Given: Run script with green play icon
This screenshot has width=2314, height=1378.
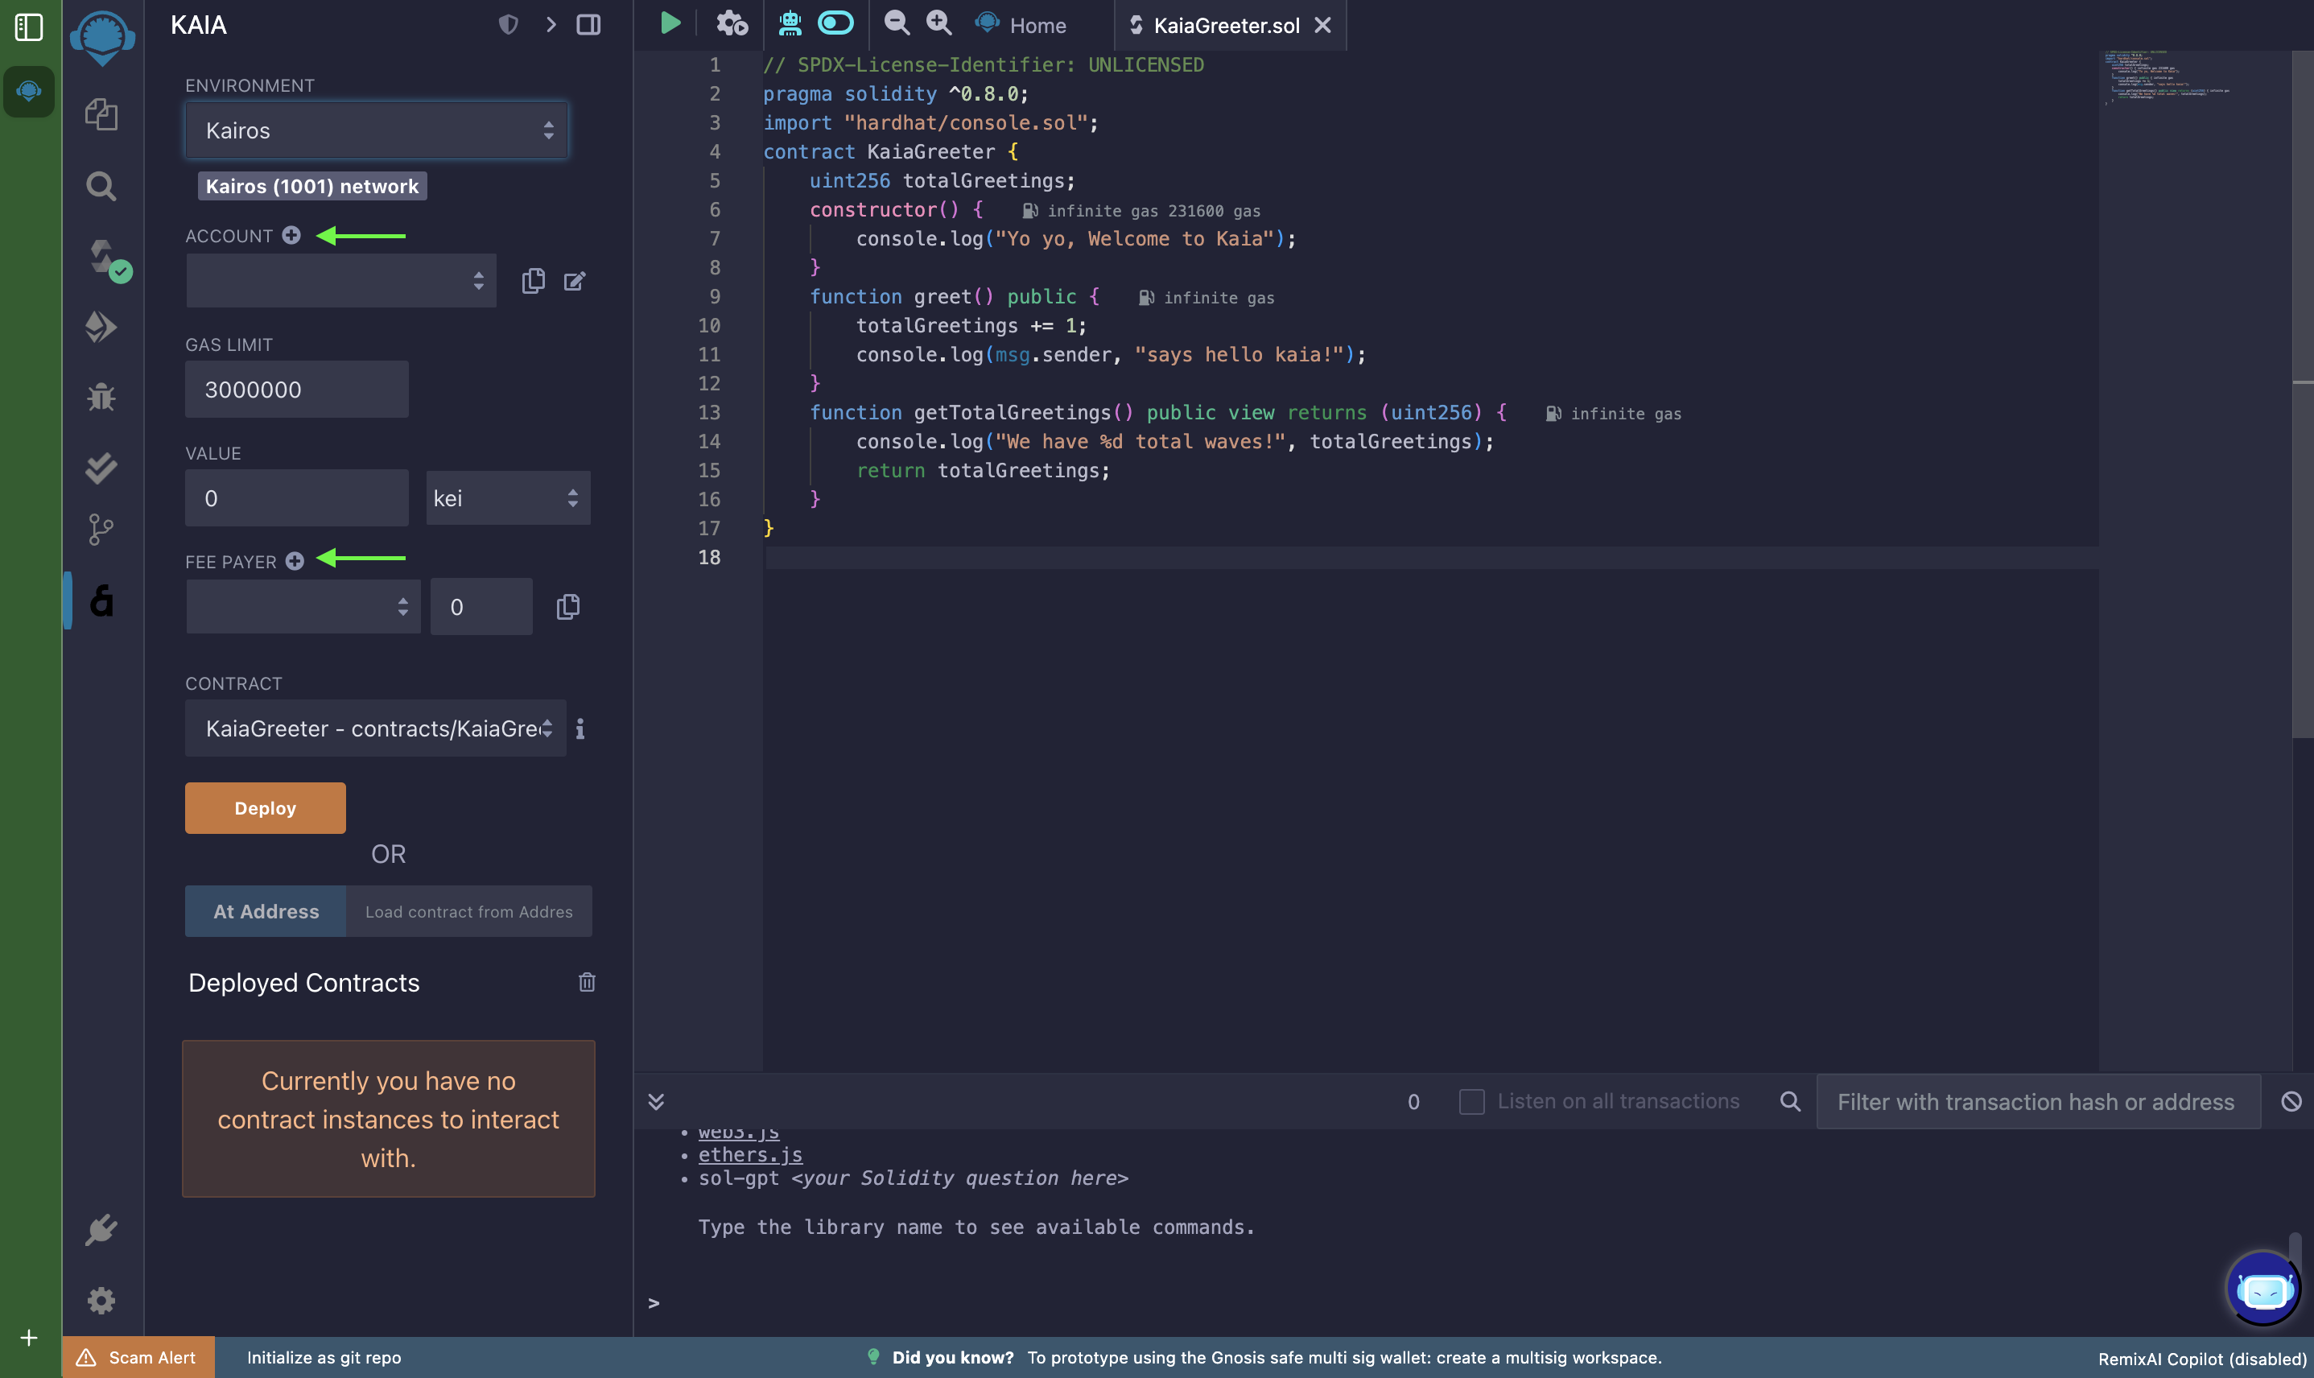Looking at the screenshot, I should (x=670, y=23).
